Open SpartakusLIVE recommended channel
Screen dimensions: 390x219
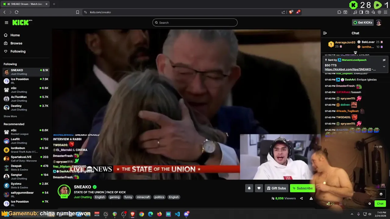click(26, 159)
